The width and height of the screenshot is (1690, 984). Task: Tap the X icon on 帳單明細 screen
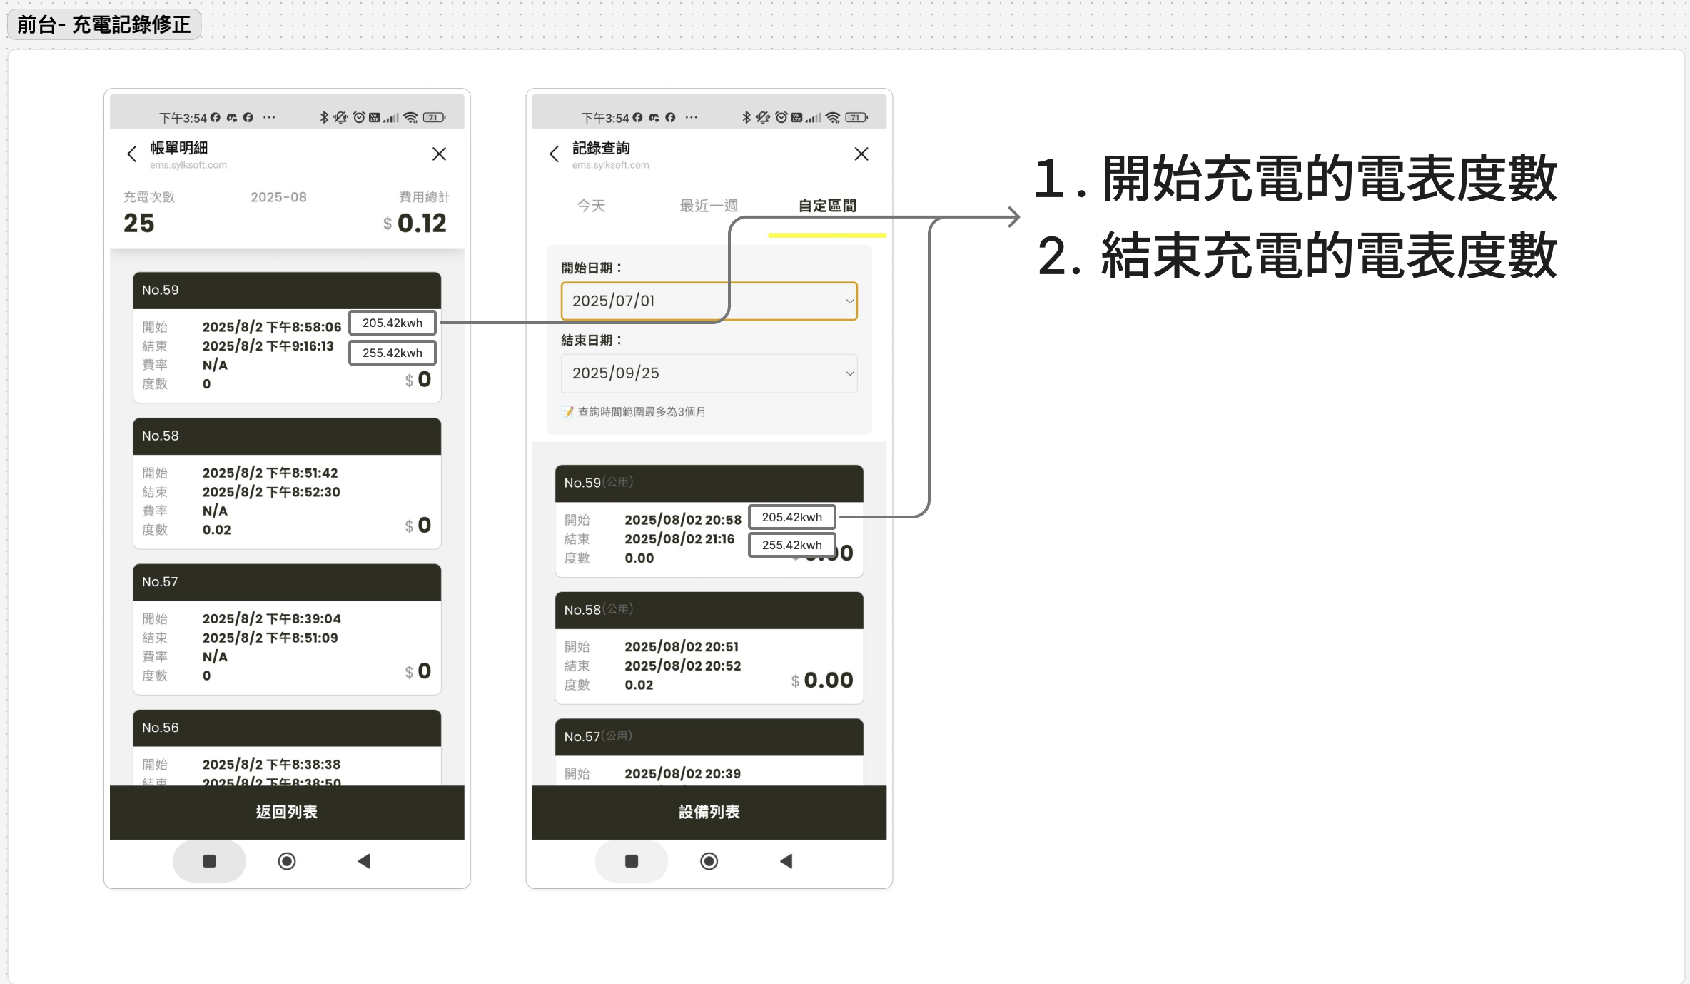click(439, 154)
